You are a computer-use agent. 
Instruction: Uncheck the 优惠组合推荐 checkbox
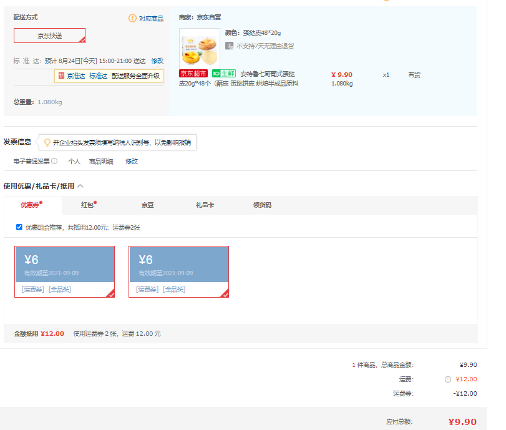(x=19, y=227)
